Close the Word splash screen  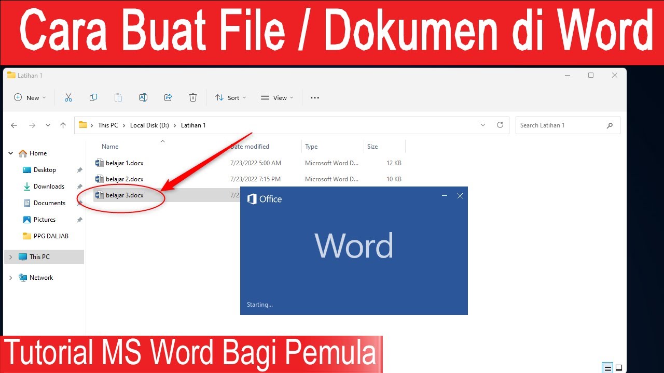(x=460, y=196)
